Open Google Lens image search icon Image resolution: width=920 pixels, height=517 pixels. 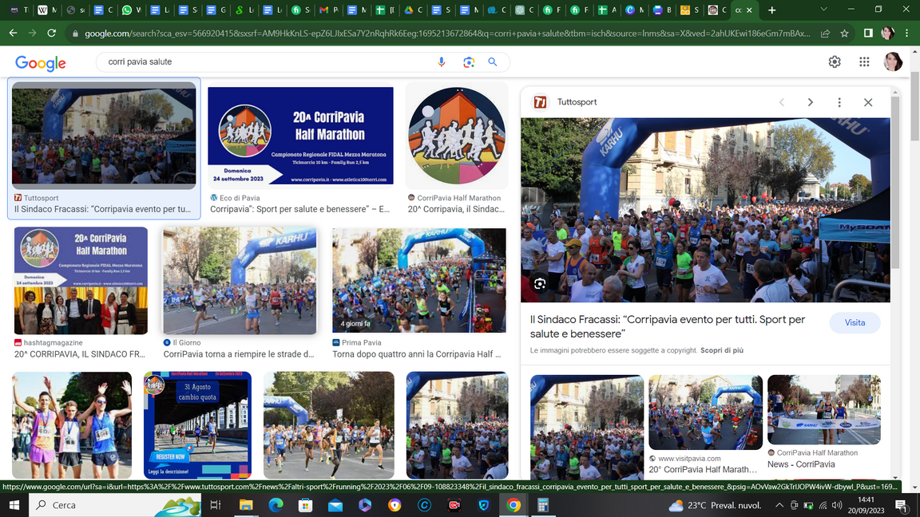coord(468,62)
